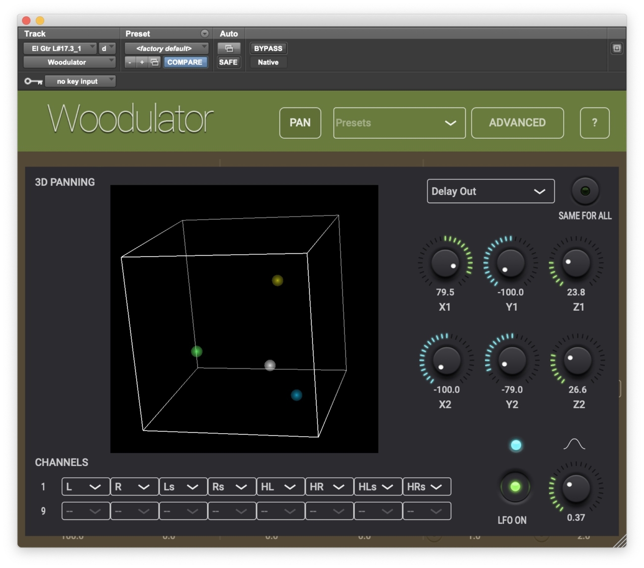Select the white sphere in 3D panner
This screenshot has width=644, height=568.
pyautogui.click(x=269, y=365)
